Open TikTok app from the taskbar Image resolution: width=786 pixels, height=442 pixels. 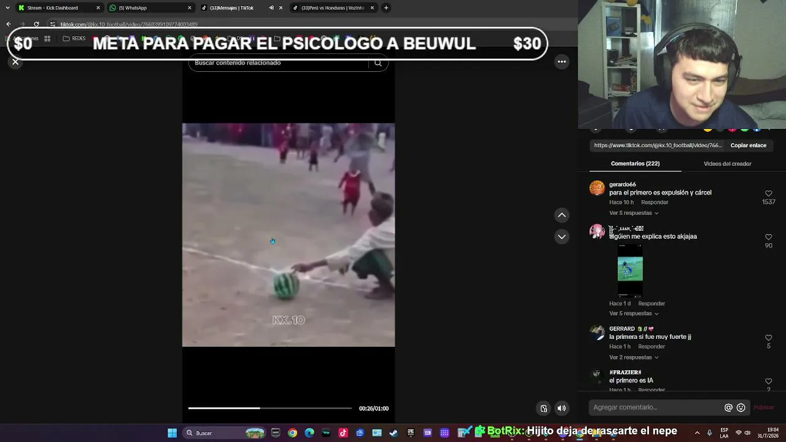coord(343,433)
